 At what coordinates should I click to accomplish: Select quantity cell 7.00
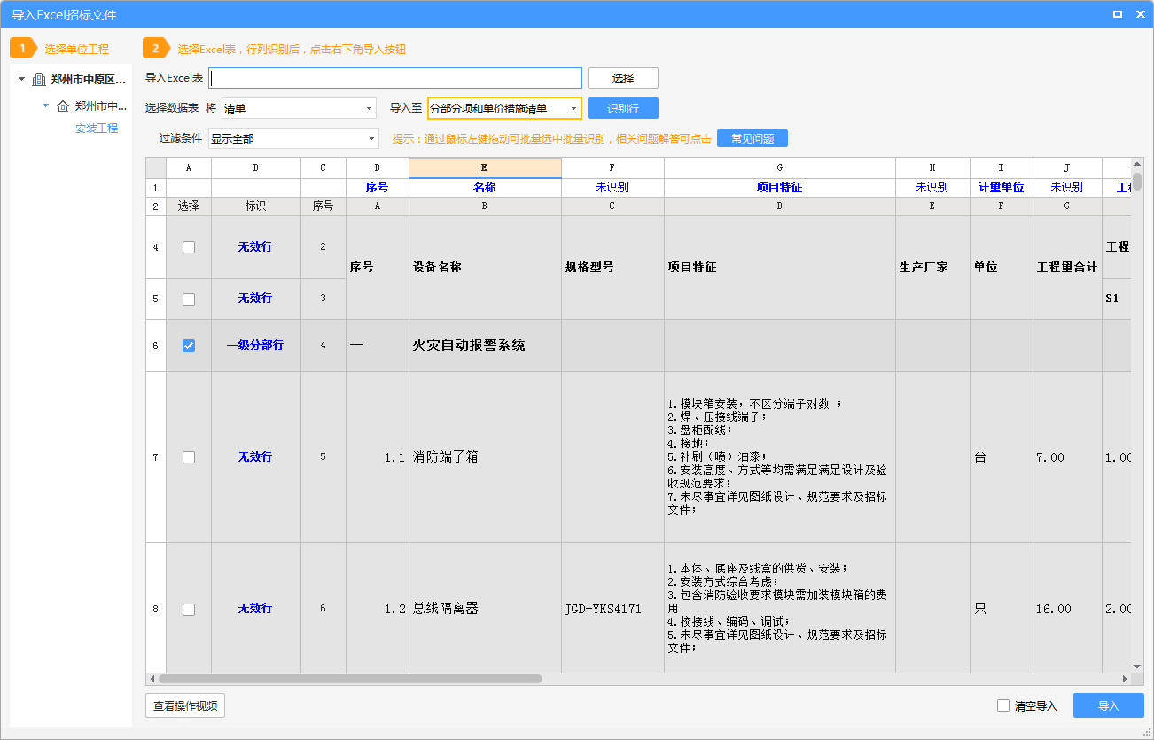pos(1067,457)
